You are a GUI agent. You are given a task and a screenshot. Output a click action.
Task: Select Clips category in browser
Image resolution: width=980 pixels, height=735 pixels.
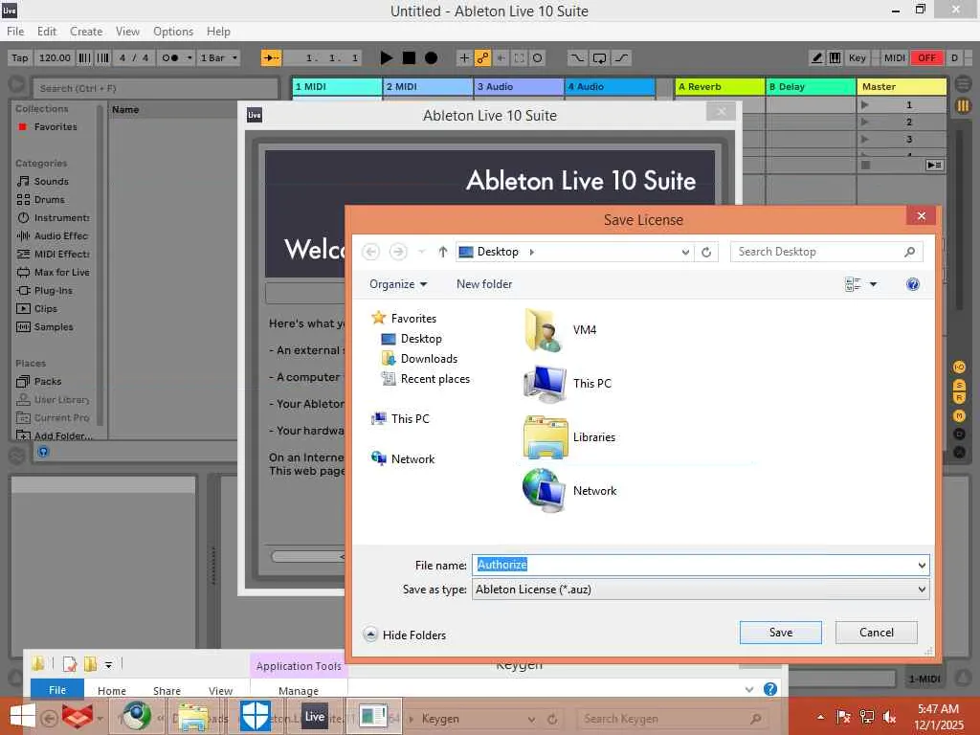tap(46, 308)
